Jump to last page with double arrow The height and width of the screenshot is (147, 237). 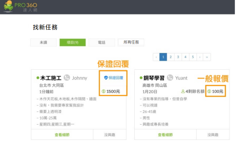(x=207, y=57)
